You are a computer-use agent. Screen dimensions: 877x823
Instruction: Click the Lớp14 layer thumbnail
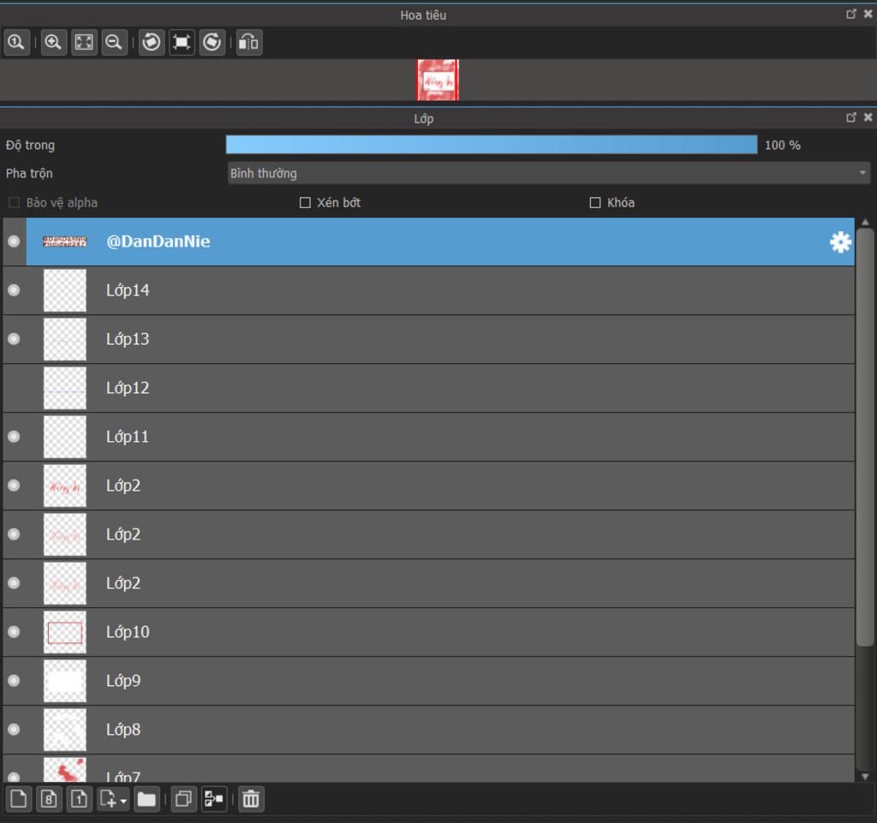point(65,290)
